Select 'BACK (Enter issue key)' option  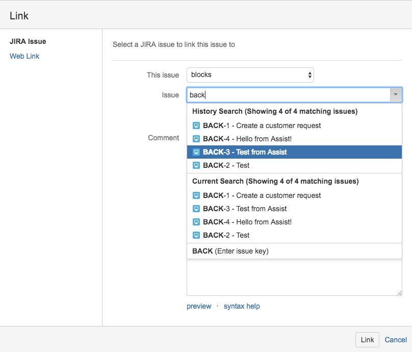coord(230,251)
